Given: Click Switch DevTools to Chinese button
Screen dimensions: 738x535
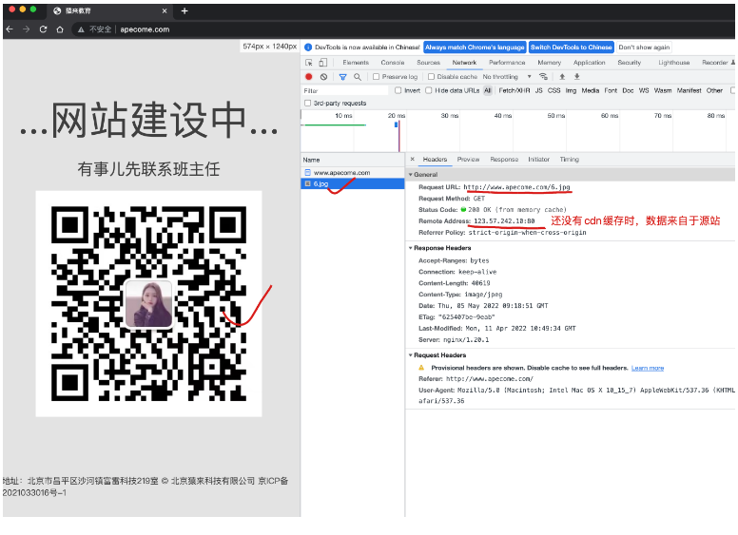Looking at the screenshot, I should point(571,47).
